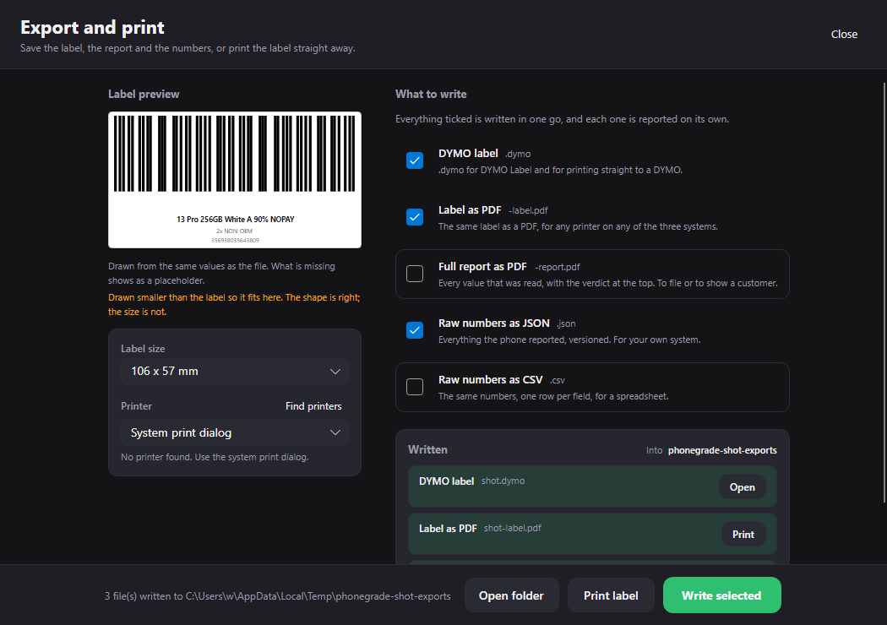Click the file name "shot.dymo"
The width and height of the screenshot is (887, 625).
tap(503, 481)
